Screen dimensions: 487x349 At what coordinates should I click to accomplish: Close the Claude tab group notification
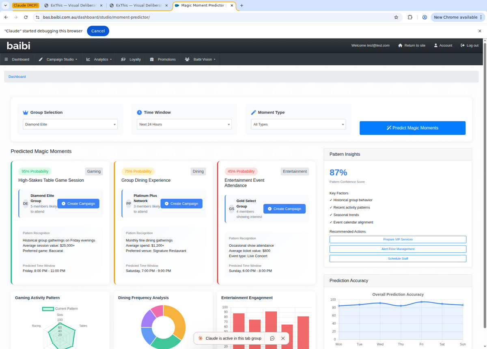(283, 338)
